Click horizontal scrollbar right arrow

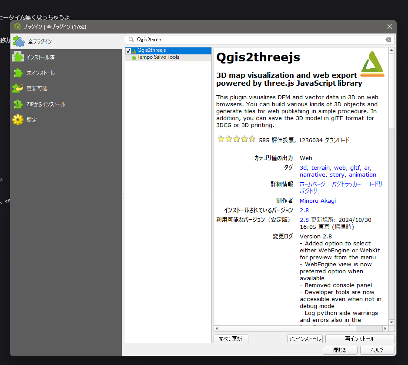pos(385,328)
